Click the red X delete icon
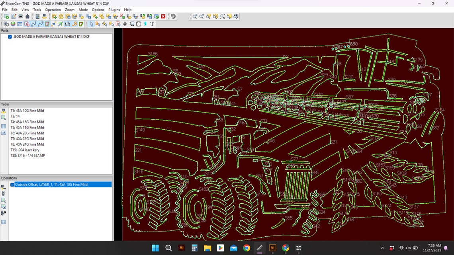 [x=162, y=16]
